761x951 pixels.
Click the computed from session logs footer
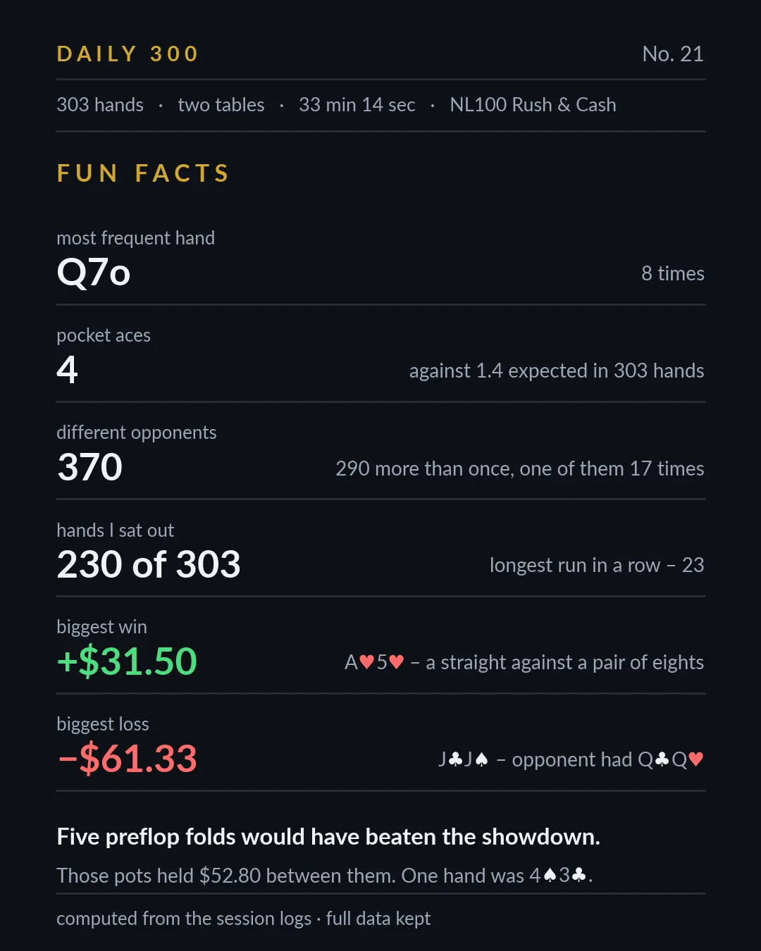243,919
